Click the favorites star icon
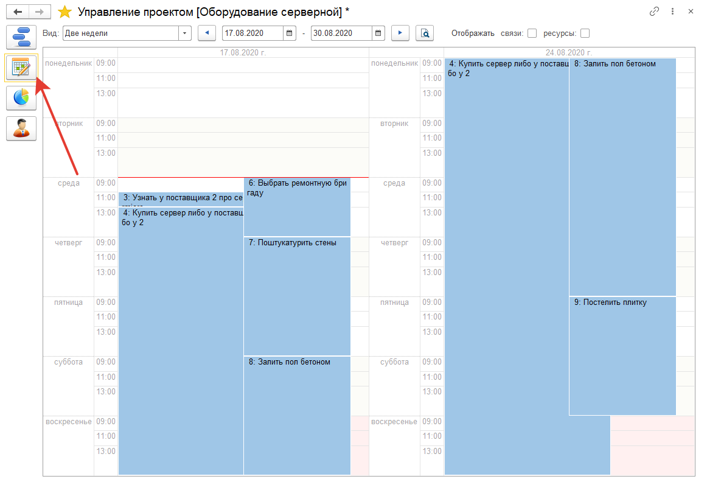 coord(64,12)
